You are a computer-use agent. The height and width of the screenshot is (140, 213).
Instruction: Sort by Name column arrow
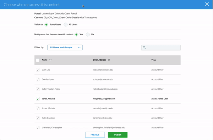[x=50, y=60]
